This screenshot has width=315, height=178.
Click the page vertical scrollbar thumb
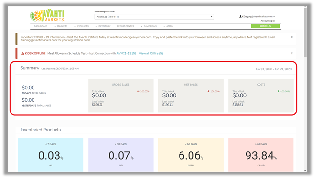[305, 32]
